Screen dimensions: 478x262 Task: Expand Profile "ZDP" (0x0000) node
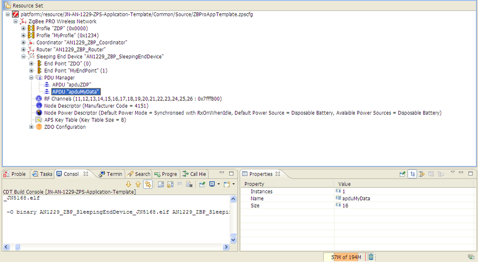[23, 28]
